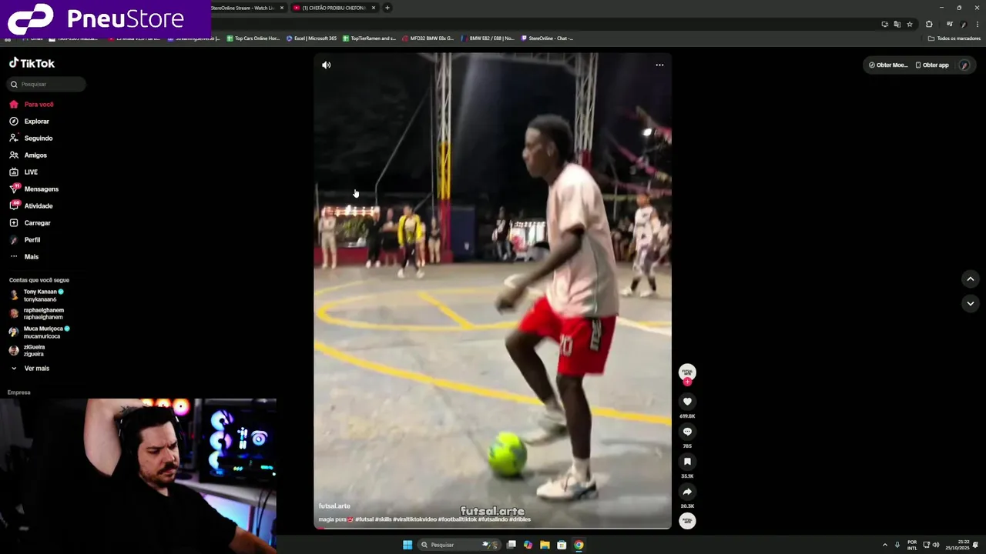Viewport: 986px width, 554px height.
Task: Open the LIVE section
Action: point(23,172)
